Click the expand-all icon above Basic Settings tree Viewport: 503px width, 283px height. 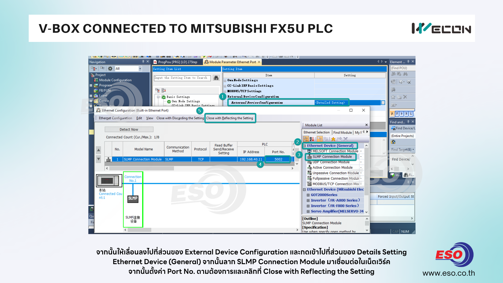[x=157, y=90]
